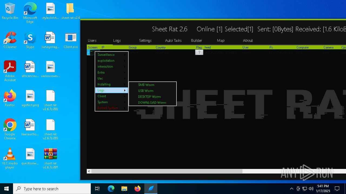Launch Microsoft Edge from the desktop
This screenshot has height=194, width=346.
click(30, 13)
